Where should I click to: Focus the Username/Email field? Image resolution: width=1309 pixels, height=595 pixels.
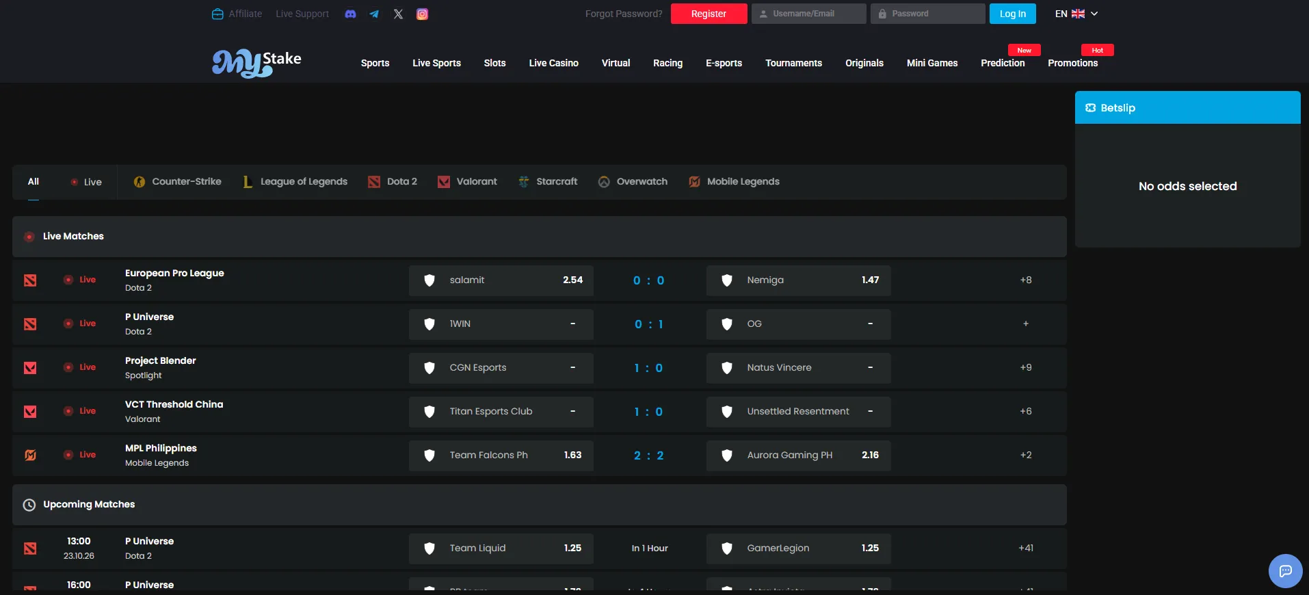(808, 14)
